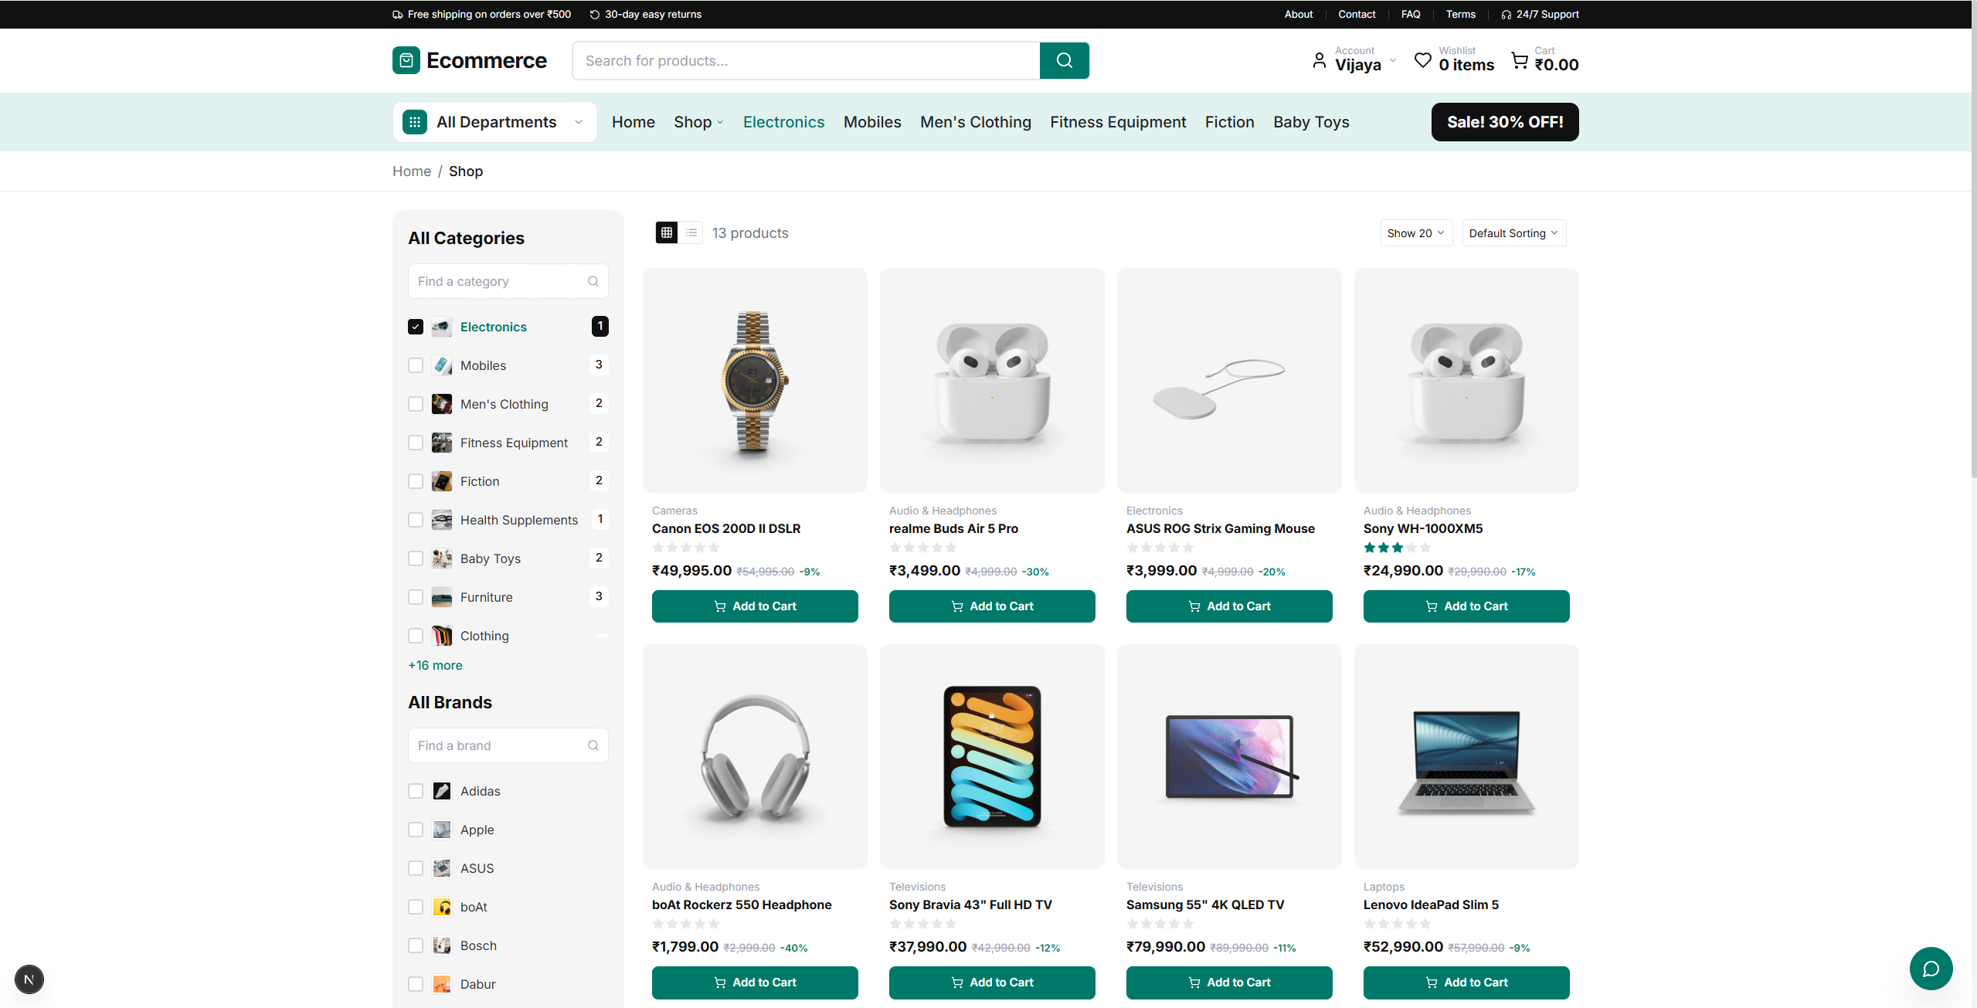Image resolution: width=1977 pixels, height=1008 pixels.
Task: Click the brand search magnifier icon
Action: [x=593, y=745]
